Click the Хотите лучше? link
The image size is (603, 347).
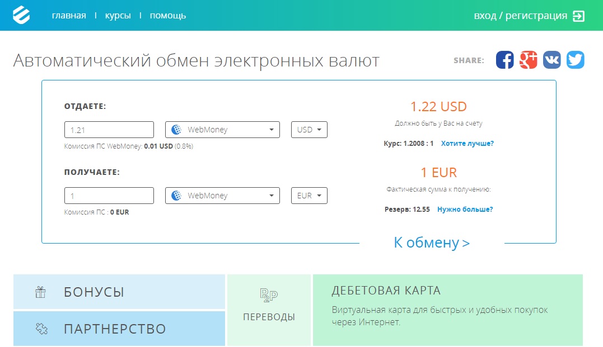pos(468,144)
